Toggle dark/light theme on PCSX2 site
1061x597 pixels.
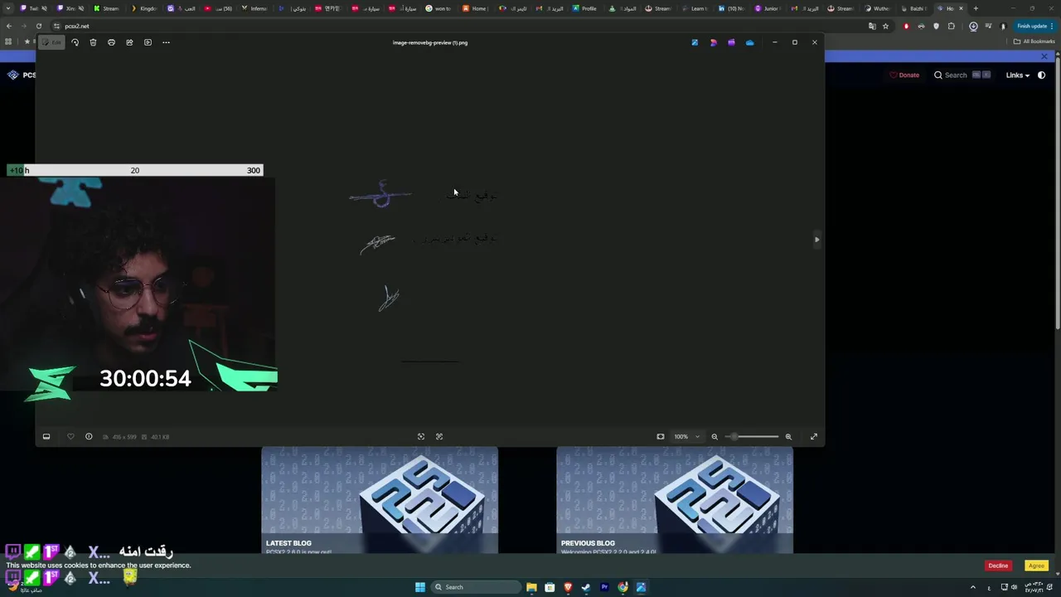pyautogui.click(x=1042, y=75)
